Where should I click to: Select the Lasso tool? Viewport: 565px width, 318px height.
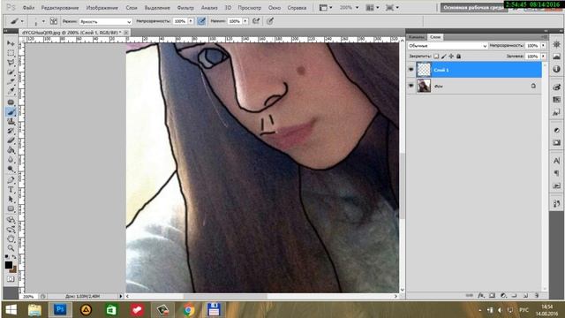pyautogui.click(x=11, y=63)
